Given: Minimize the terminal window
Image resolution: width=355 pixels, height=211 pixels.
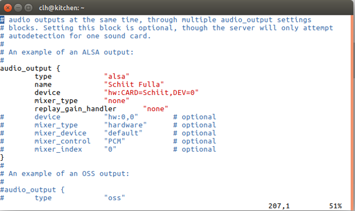Looking at the screenshot, I should click(x=18, y=8).
